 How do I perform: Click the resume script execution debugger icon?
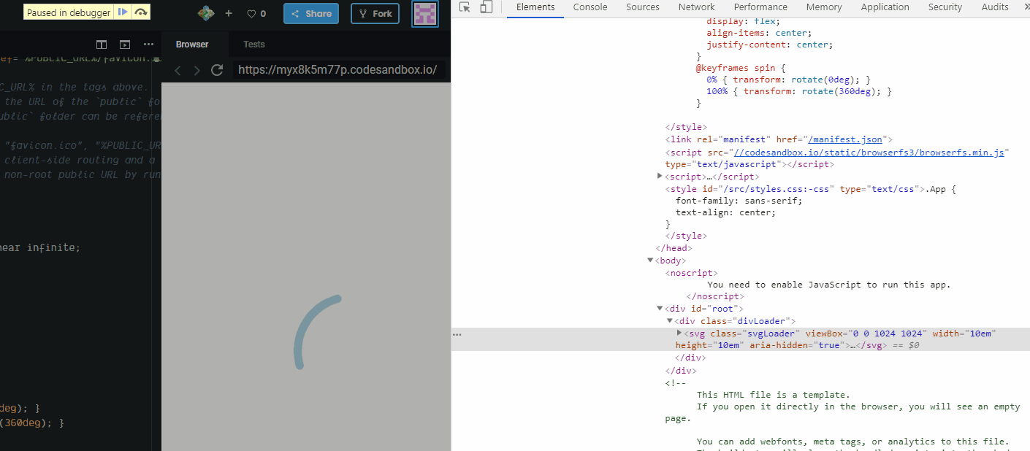coord(123,12)
